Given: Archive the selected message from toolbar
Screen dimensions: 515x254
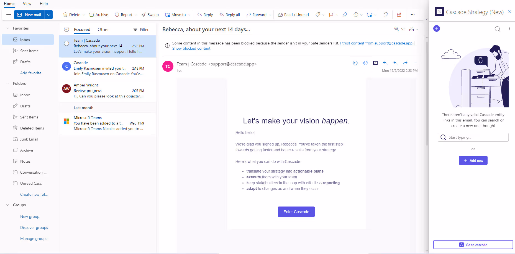Looking at the screenshot, I should coord(99,15).
